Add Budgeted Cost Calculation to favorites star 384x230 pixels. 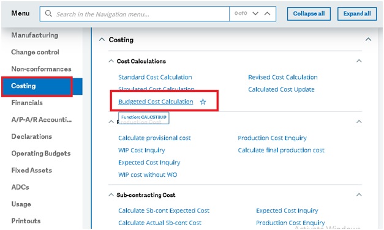point(203,102)
